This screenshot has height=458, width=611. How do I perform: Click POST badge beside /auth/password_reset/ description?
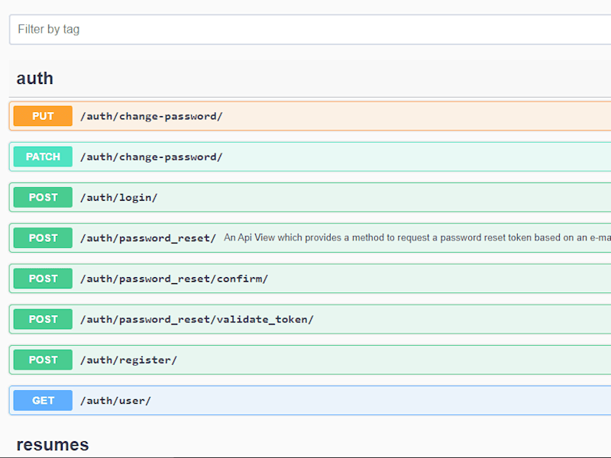click(43, 237)
